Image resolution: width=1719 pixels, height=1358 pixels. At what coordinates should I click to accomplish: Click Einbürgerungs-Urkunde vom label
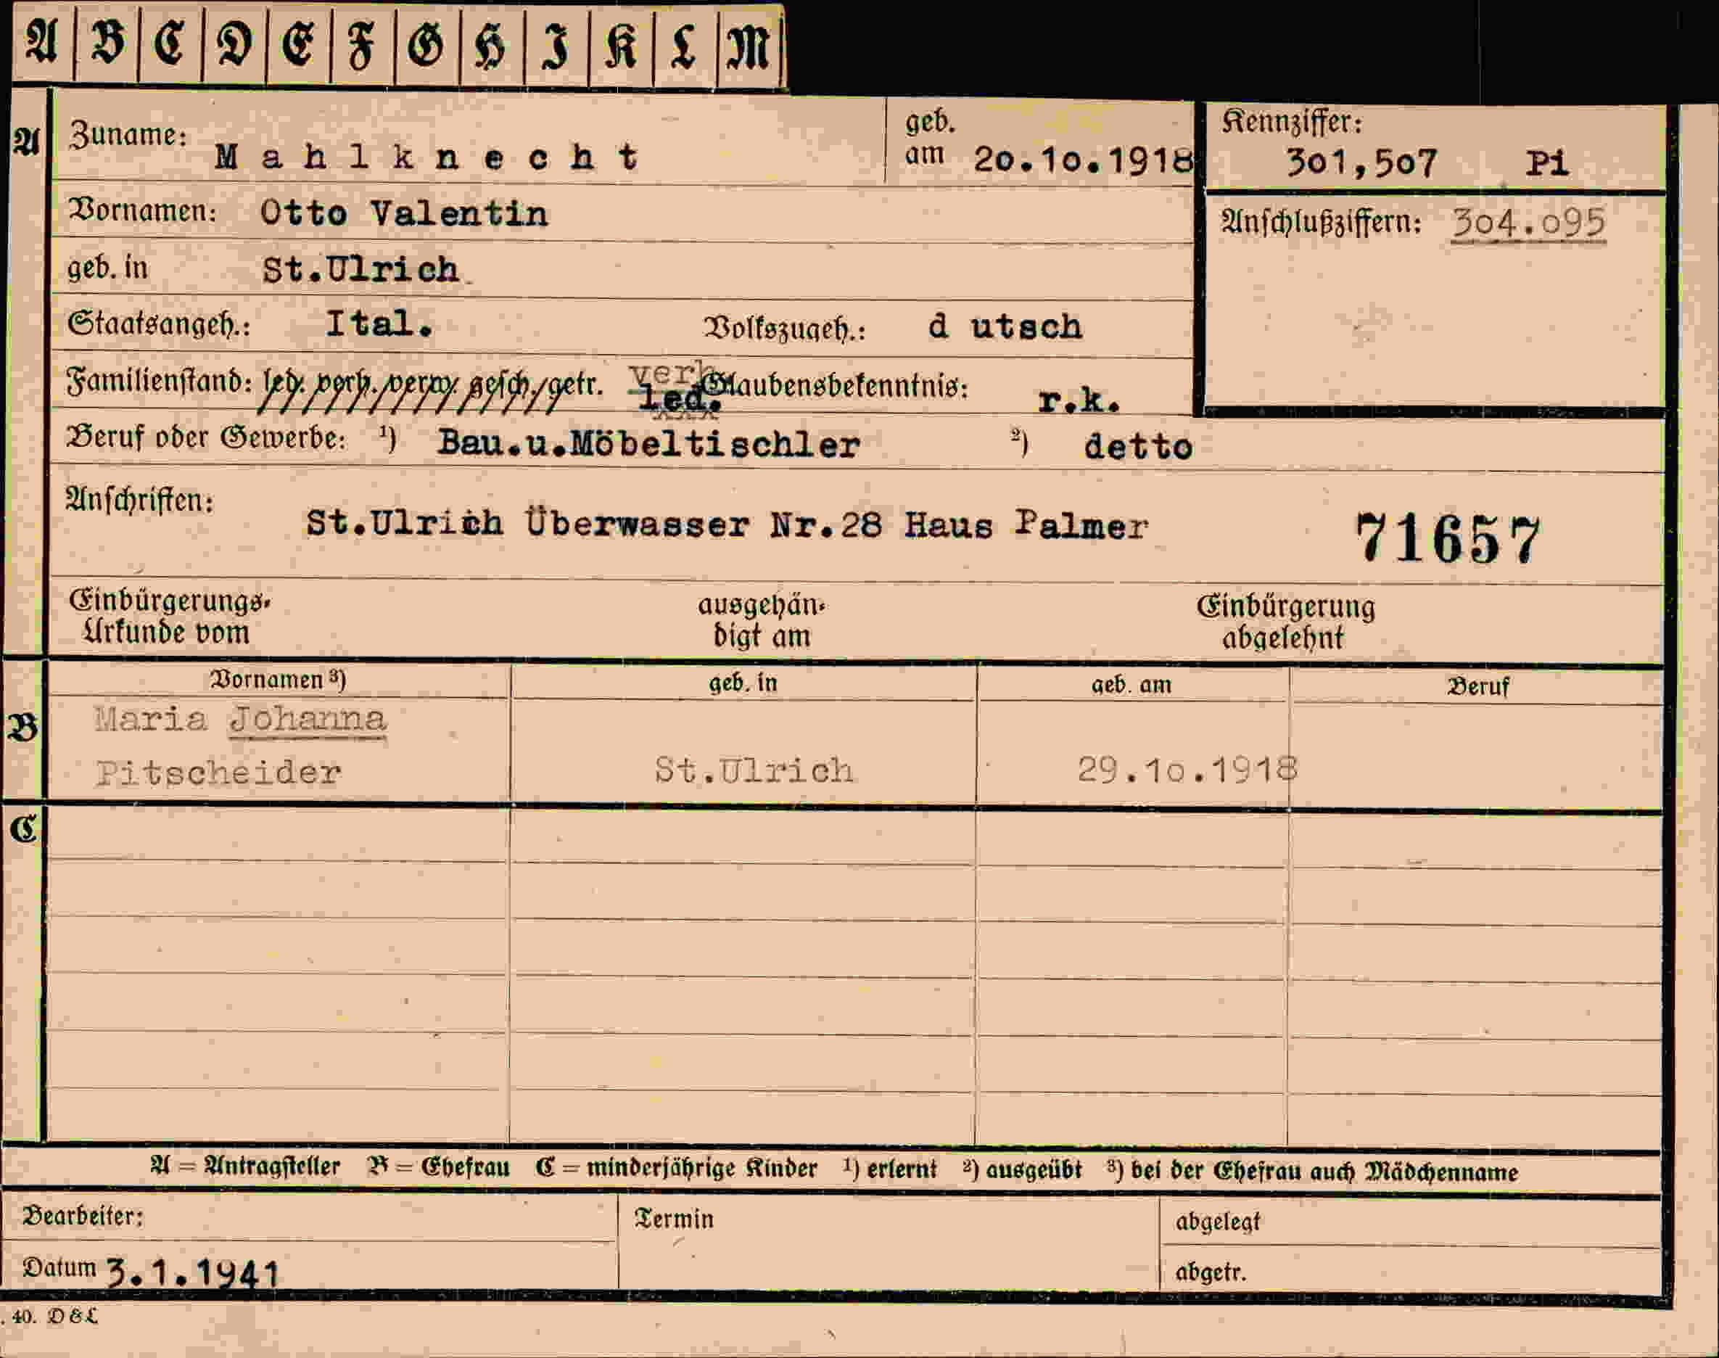[x=169, y=617]
